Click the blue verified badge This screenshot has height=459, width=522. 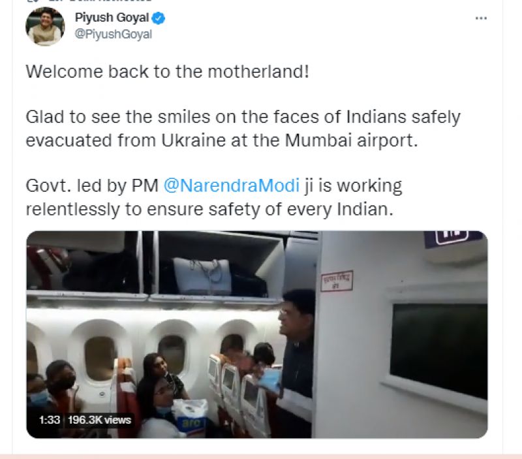click(x=158, y=18)
